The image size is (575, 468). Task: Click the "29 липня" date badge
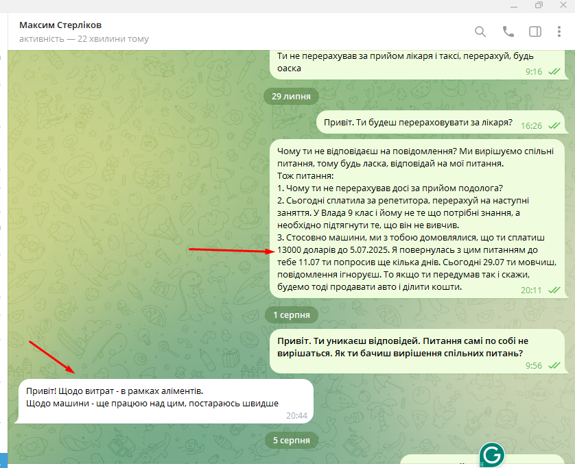click(291, 97)
